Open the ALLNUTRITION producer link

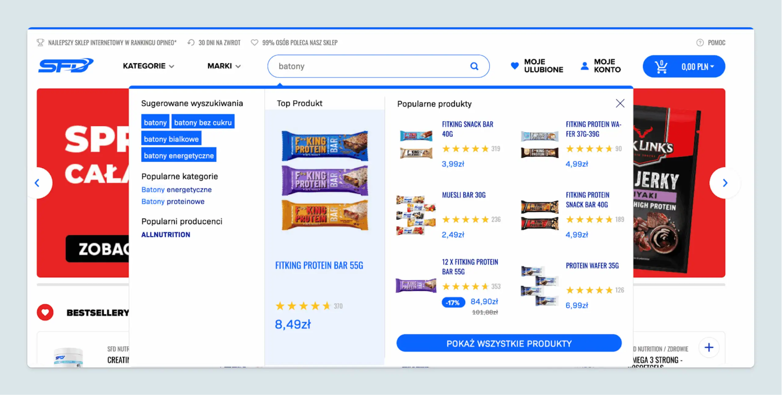166,234
